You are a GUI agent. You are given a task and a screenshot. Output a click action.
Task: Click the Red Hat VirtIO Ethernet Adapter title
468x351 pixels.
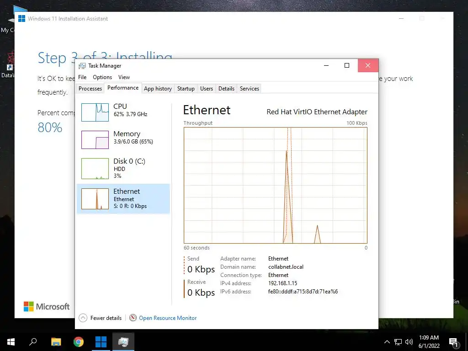click(x=317, y=112)
